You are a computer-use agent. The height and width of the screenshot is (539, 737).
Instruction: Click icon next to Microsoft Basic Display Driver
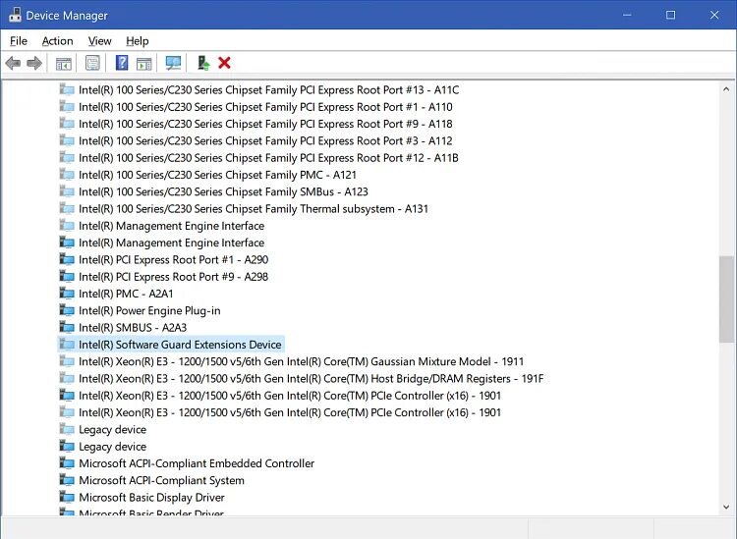click(67, 497)
